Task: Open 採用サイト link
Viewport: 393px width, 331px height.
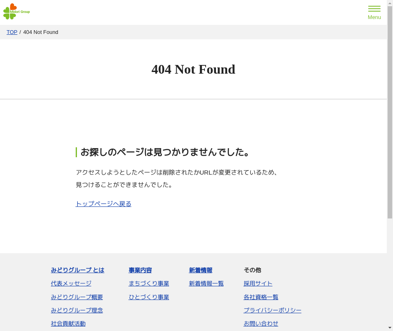Action: 258,283
